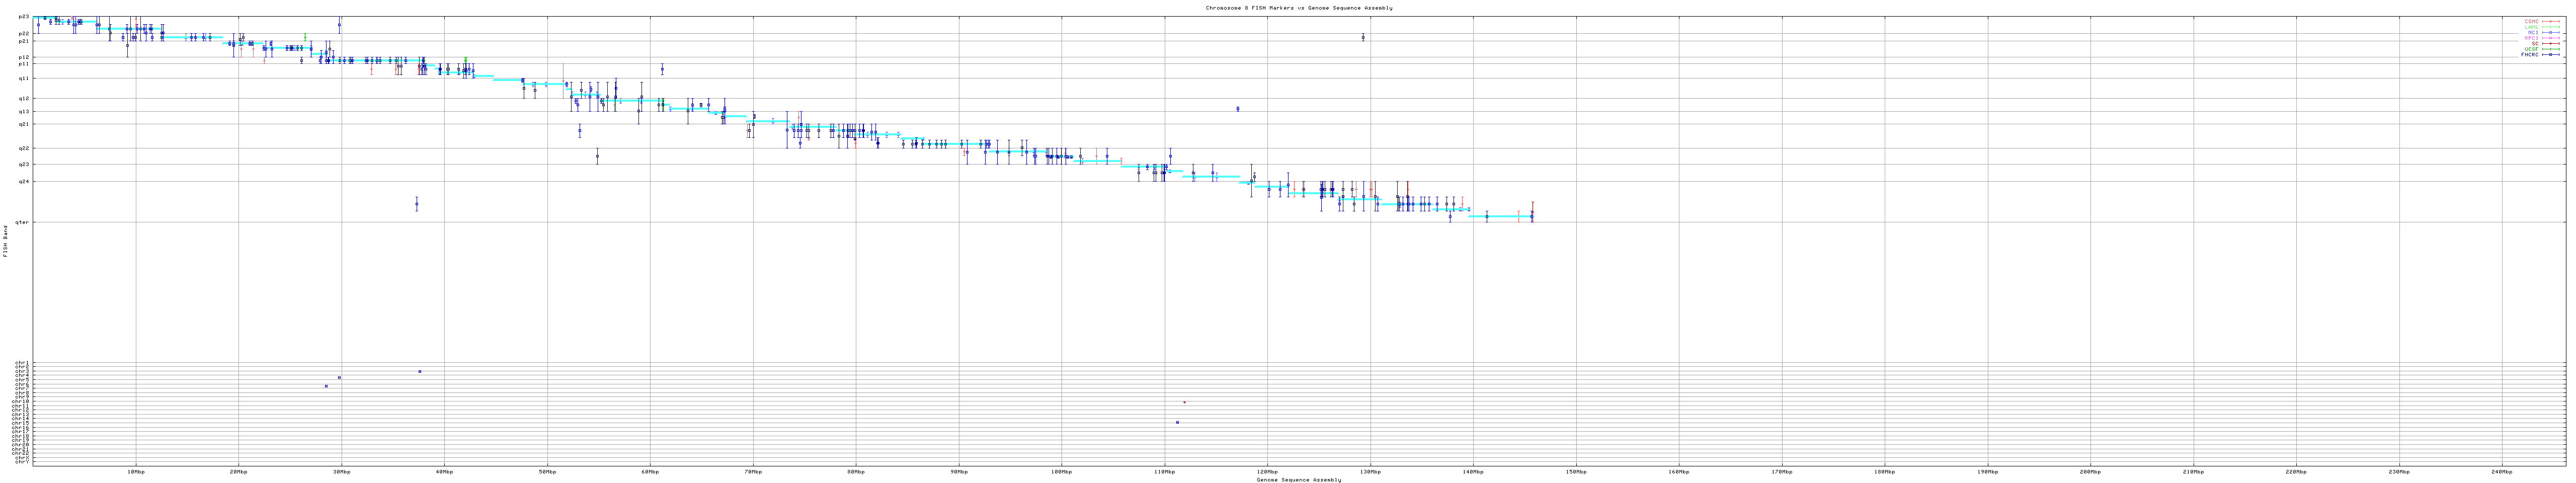2576x483 pixels.
Task: Click the q24 band label on y-axis
Action: point(24,181)
